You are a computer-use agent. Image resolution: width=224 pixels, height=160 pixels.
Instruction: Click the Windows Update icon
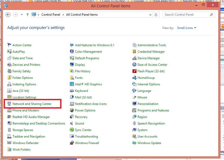coord(134,143)
